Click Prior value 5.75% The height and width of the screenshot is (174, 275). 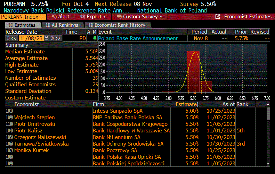click(x=241, y=38)
